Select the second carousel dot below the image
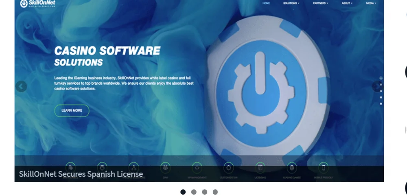 [194, 192]
